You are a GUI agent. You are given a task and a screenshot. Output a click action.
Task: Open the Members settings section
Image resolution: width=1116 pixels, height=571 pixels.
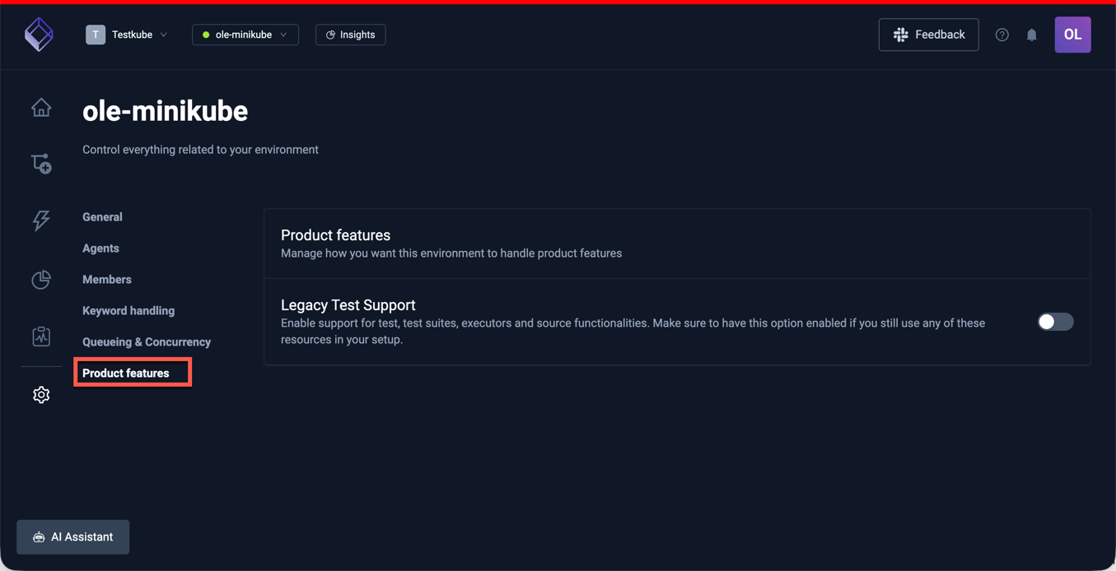coord(106,279)
